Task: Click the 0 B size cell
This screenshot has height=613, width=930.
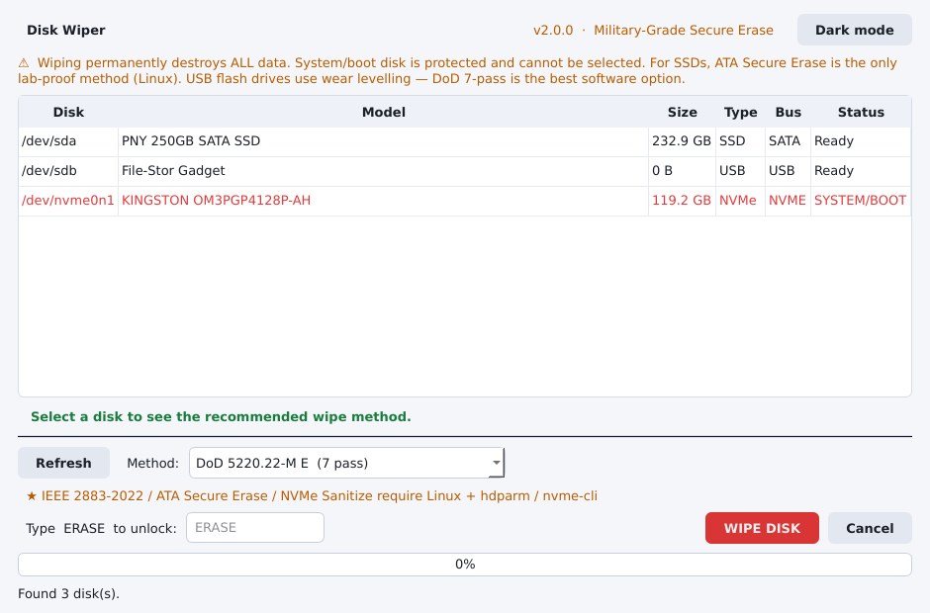Action: point(682,171)
